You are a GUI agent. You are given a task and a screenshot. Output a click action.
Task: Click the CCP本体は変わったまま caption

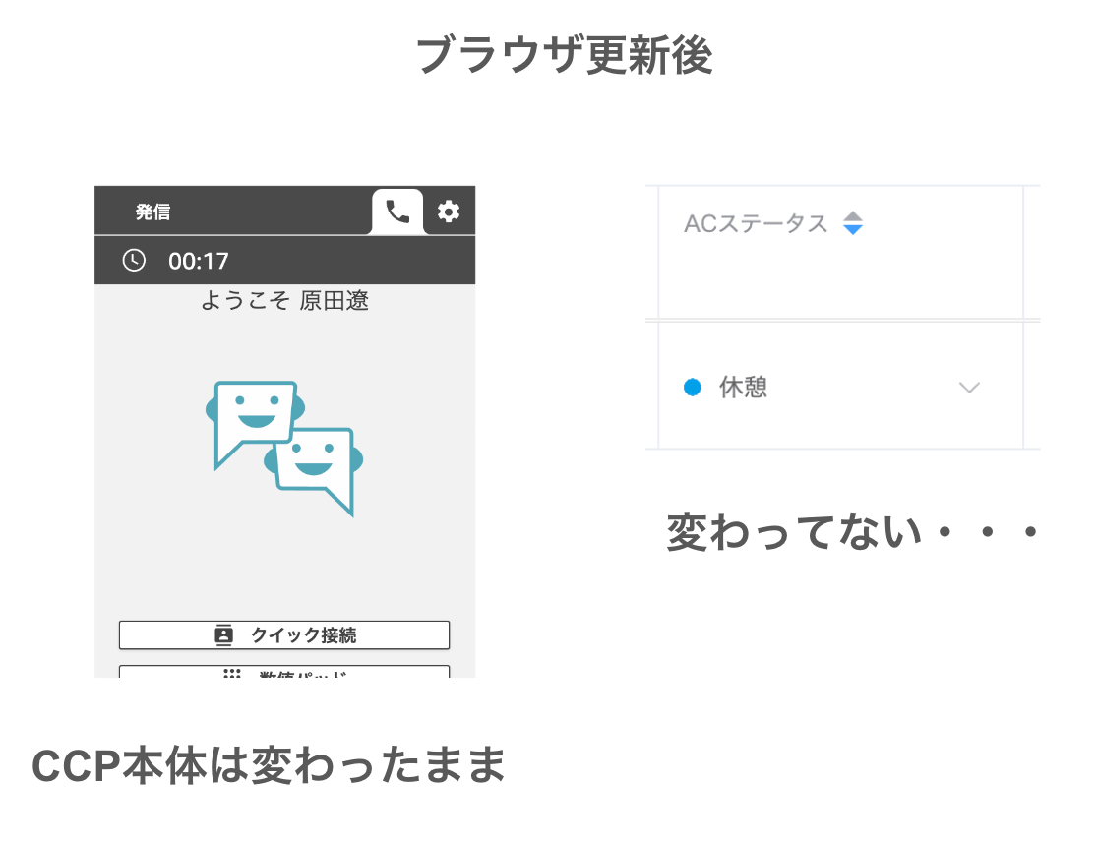point(269,764)
